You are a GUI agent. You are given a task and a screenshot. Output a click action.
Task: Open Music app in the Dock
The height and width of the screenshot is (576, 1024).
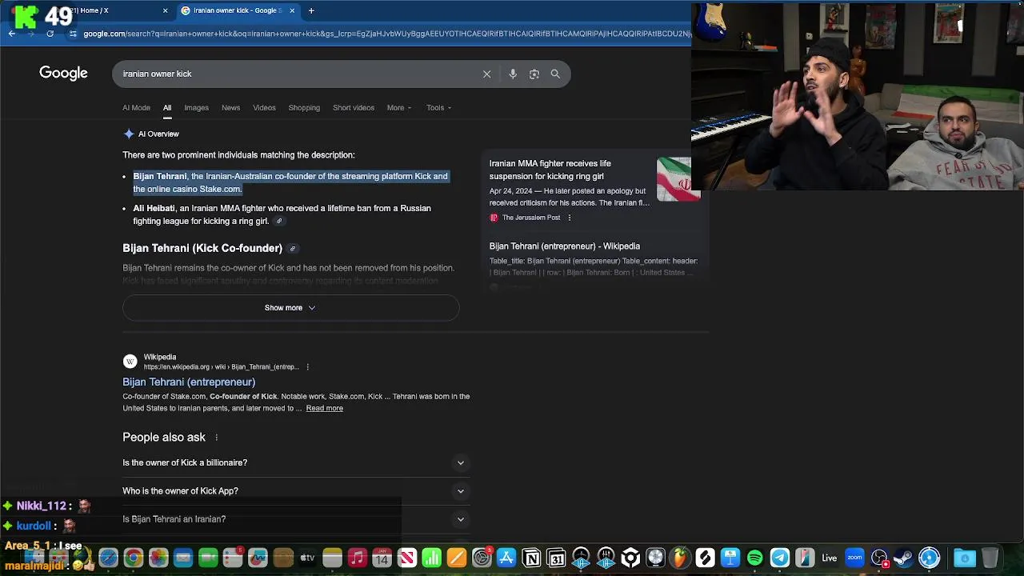tap(358, 558)
